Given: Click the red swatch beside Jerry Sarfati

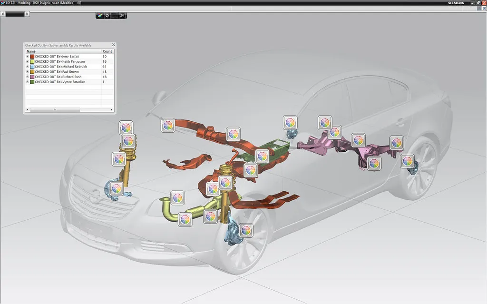Looking at the screenshot, I should (31, 56).
